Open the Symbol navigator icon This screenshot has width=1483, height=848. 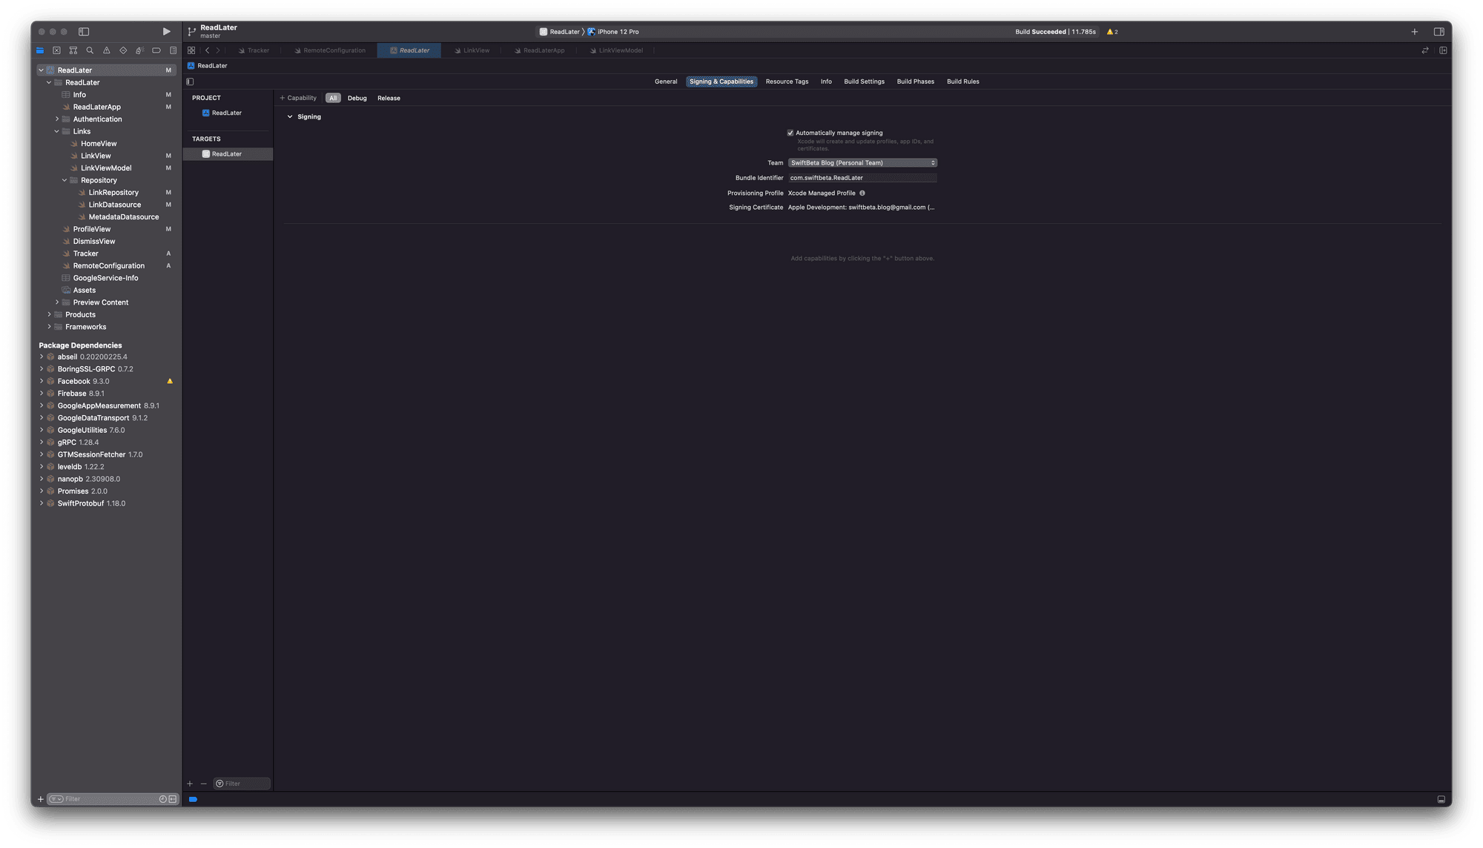point(73,50)
